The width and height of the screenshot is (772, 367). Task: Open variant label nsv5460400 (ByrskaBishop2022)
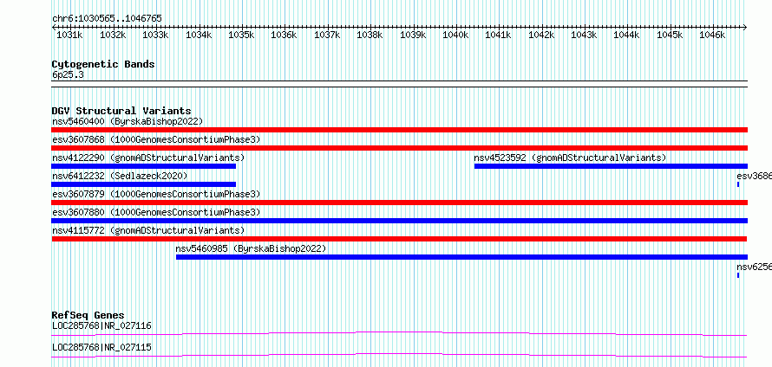tap(128, 121)
